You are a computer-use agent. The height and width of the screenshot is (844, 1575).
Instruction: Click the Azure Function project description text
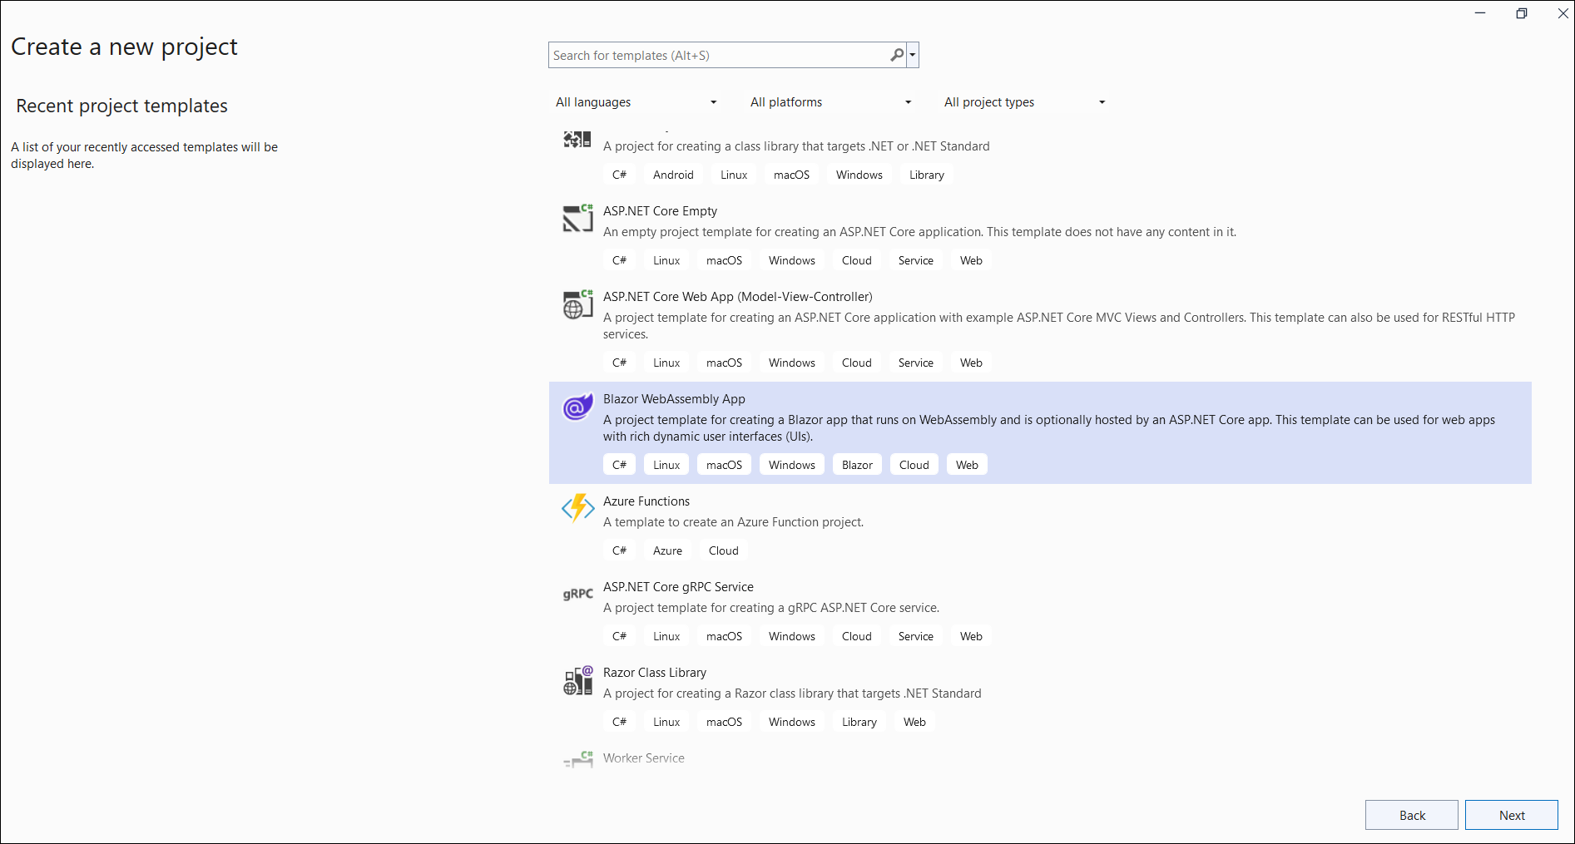pos(733,522)
